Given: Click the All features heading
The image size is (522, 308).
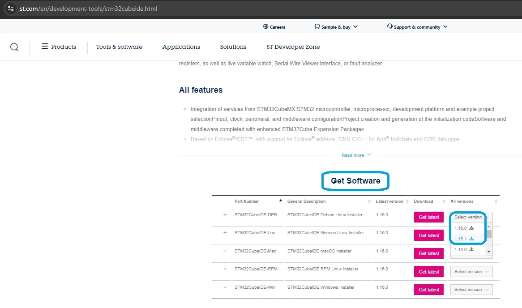Looking at the screenshot, I should point(201,90).
